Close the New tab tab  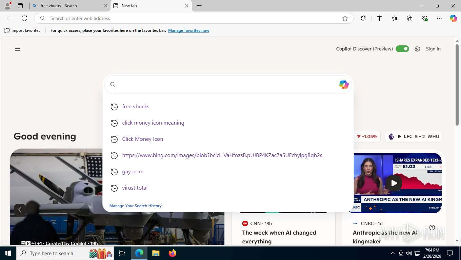pyautogui.click(x=186, y=6)
